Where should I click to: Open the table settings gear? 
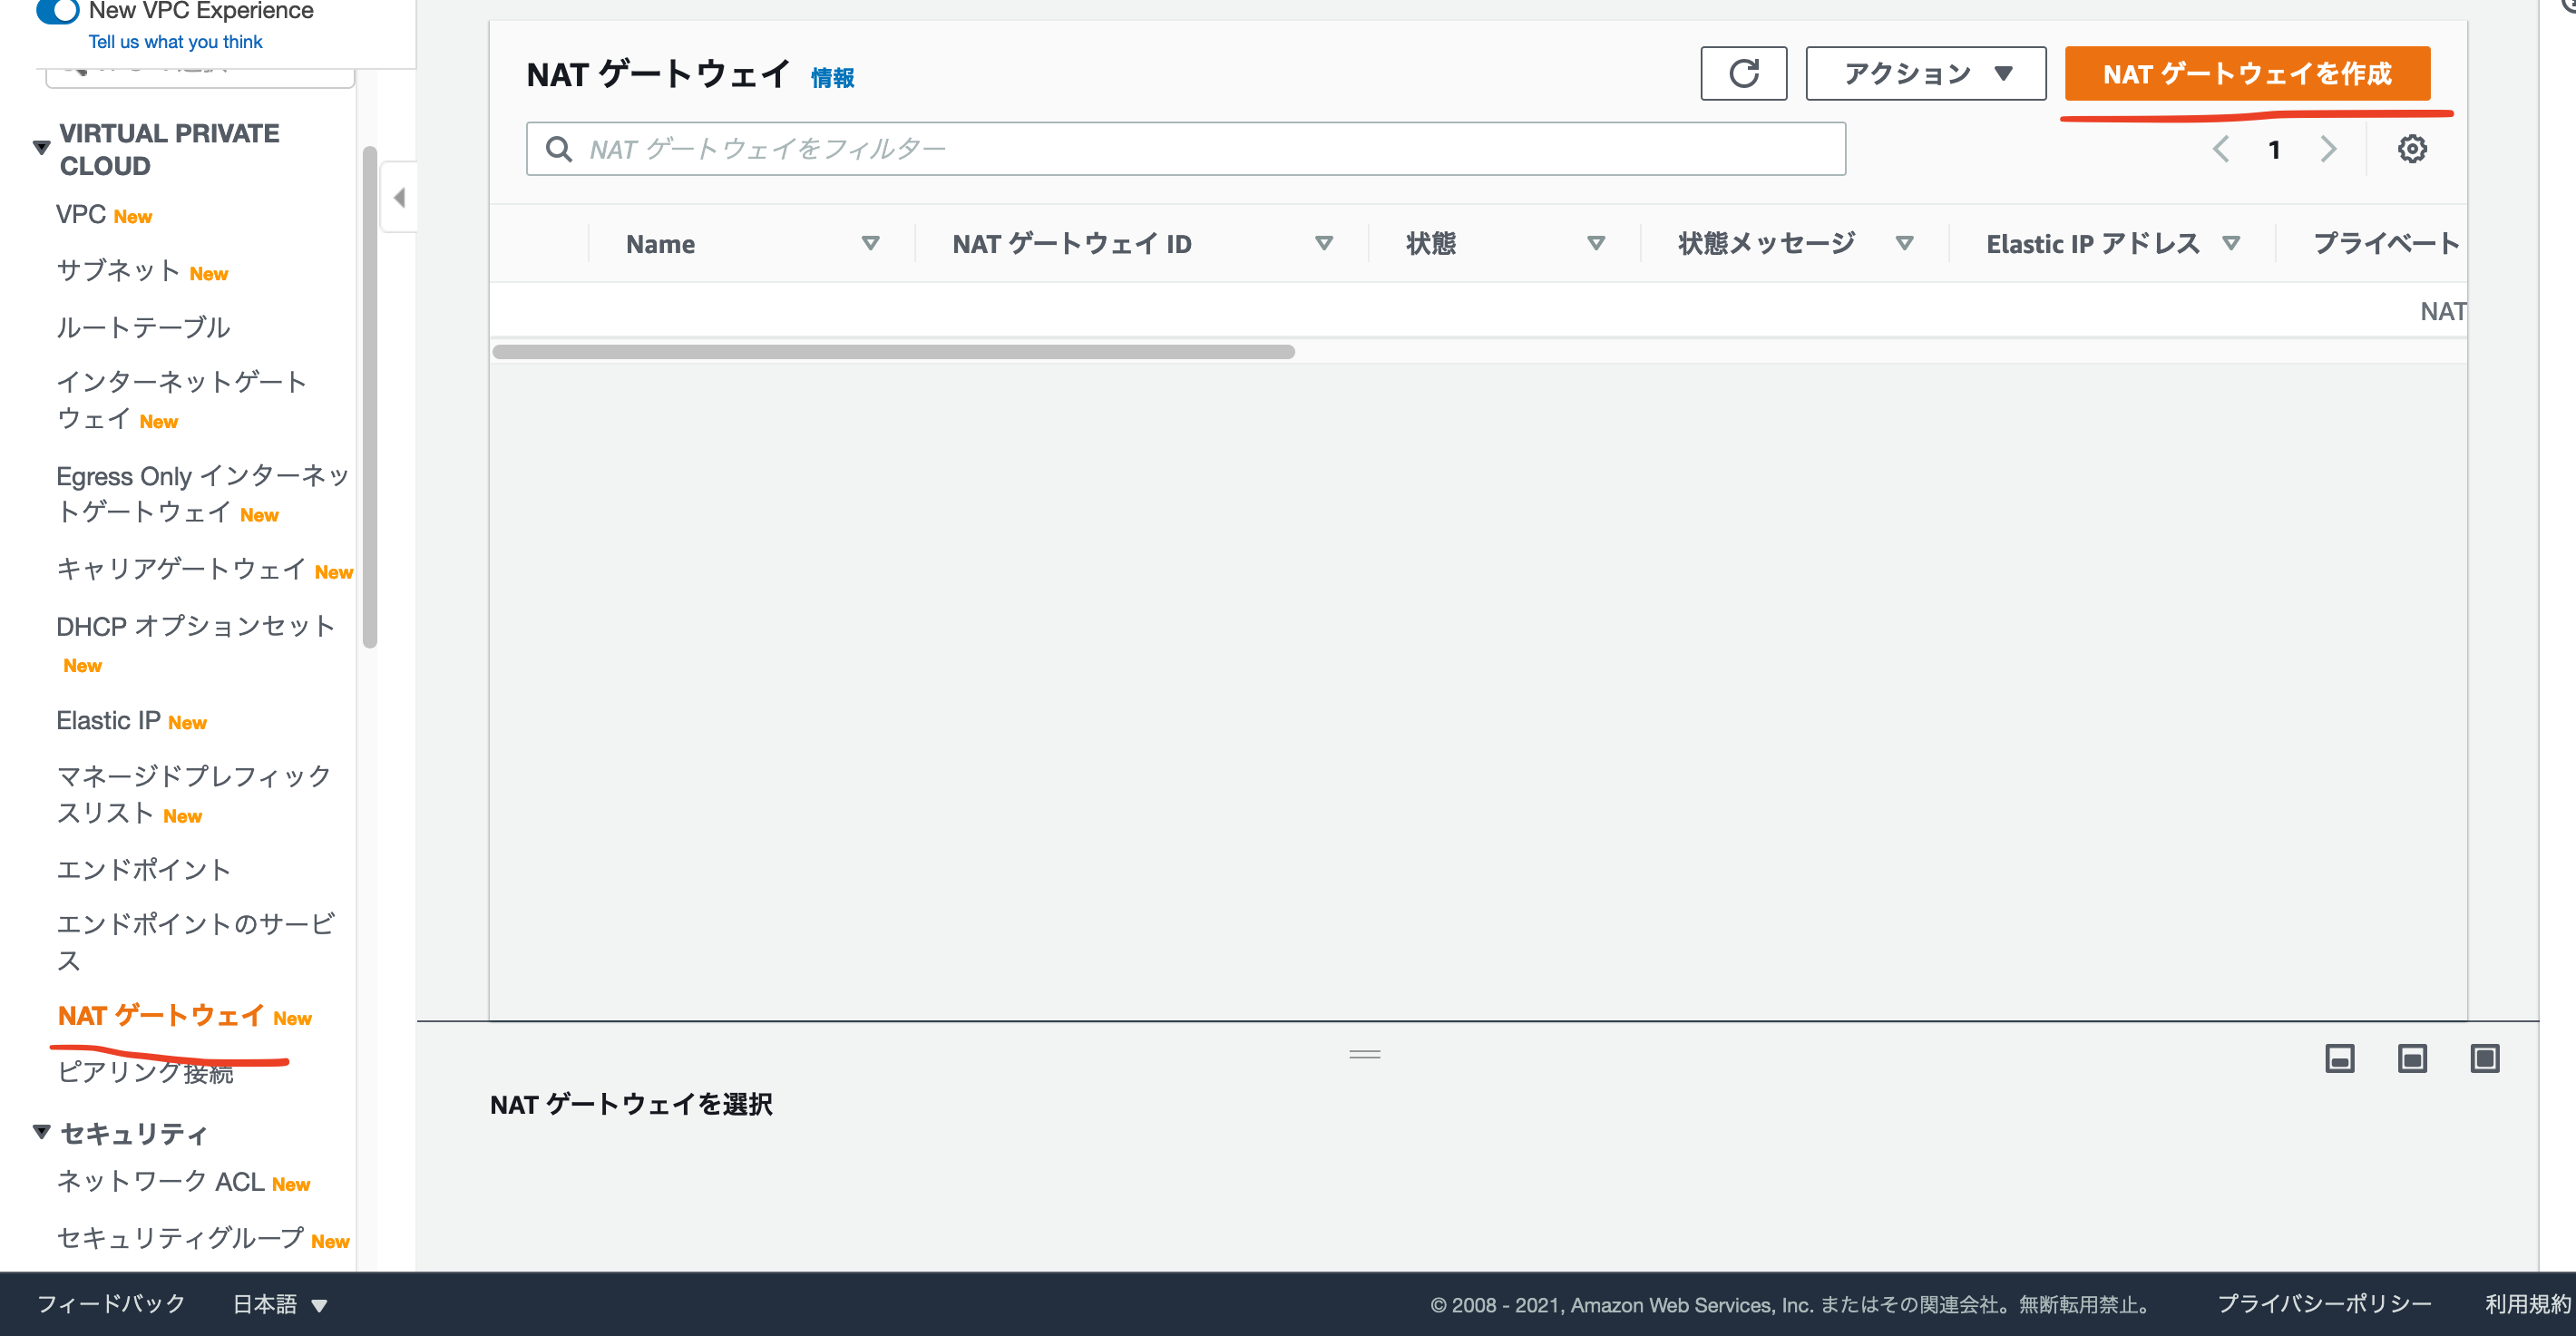[x=2412, y=148]
